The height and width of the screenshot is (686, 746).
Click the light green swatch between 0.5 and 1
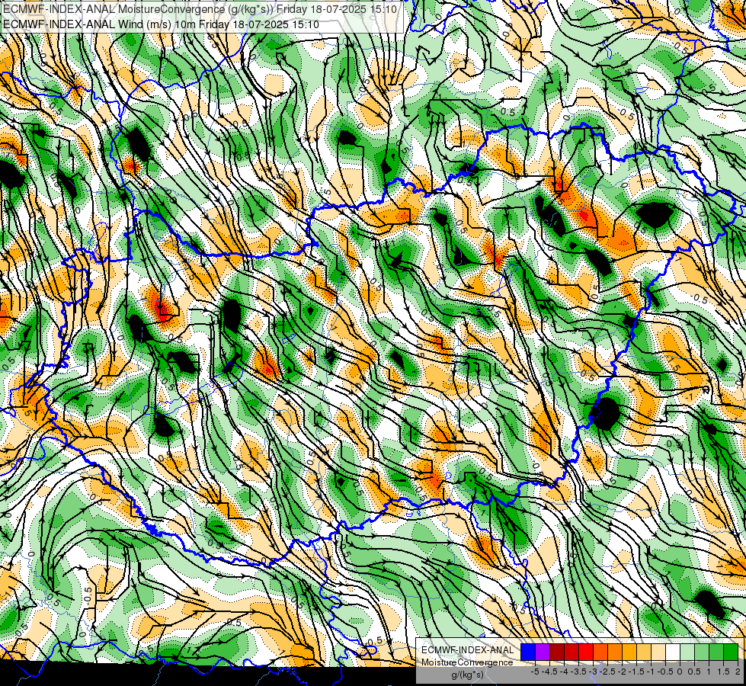[702, 652]
